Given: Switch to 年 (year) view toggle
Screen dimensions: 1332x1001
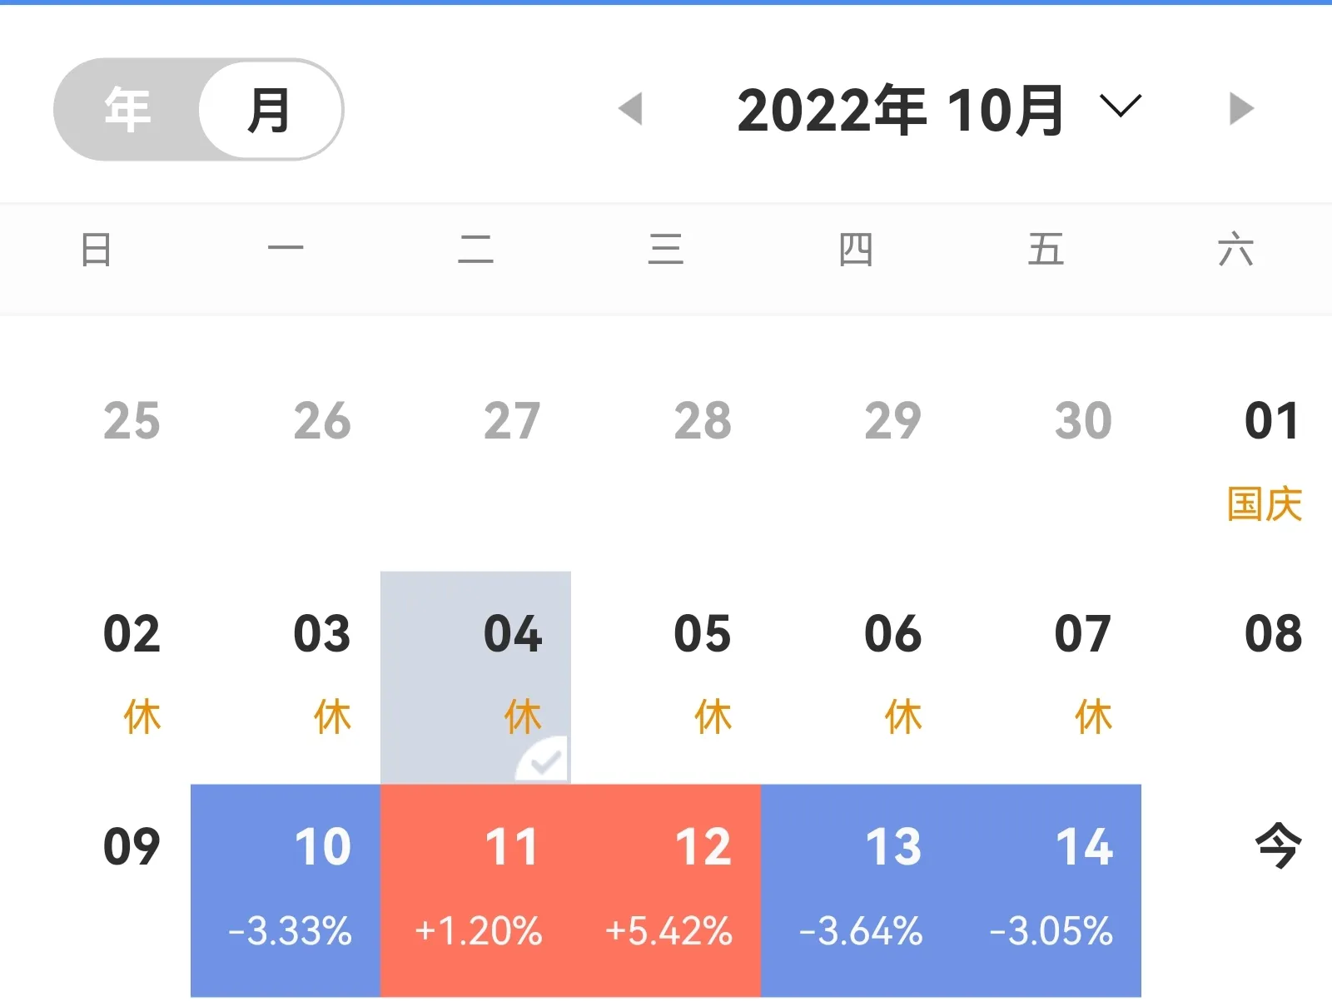Looking at the screenshot, I should pos(127,110).
